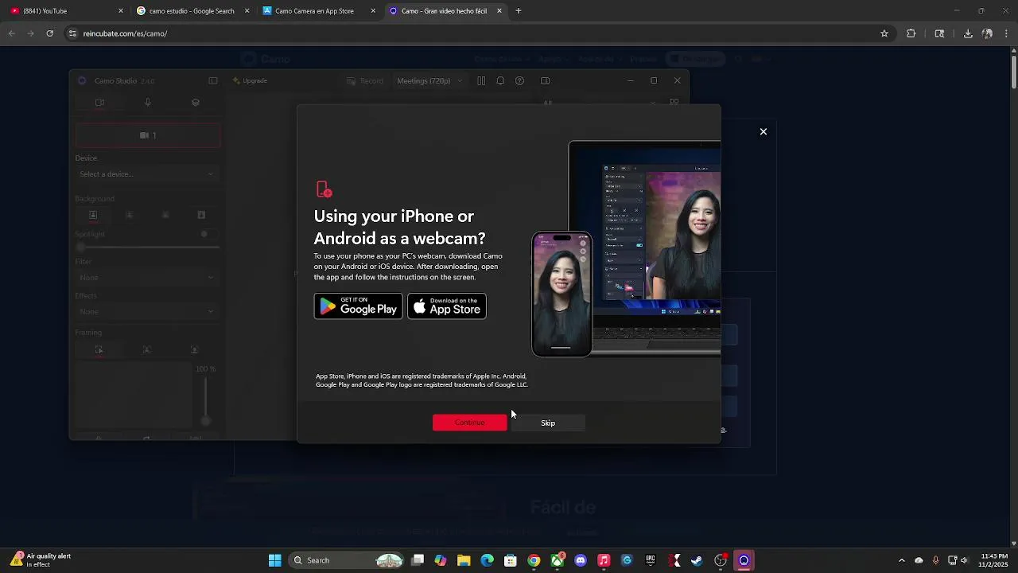Switch to camo estudio Google Search tab

coord(191,11)
